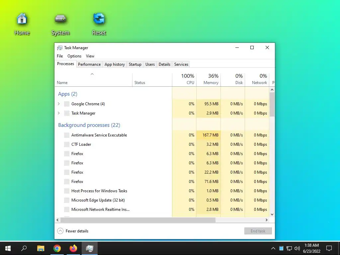340x255 pixels.
Task: Select the CTF Loader process
Action: click(162, 144)
